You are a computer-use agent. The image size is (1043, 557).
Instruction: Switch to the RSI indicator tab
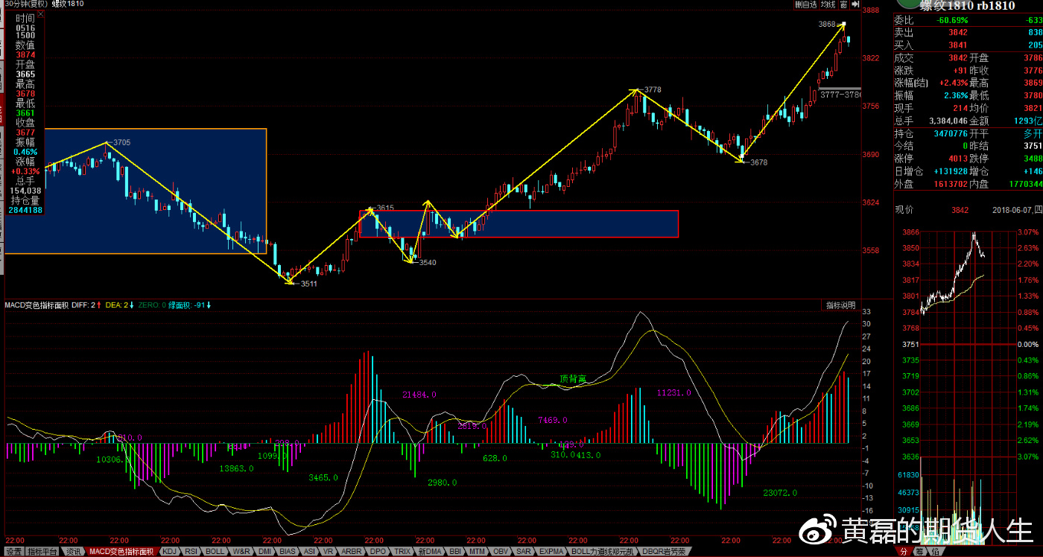191,552
